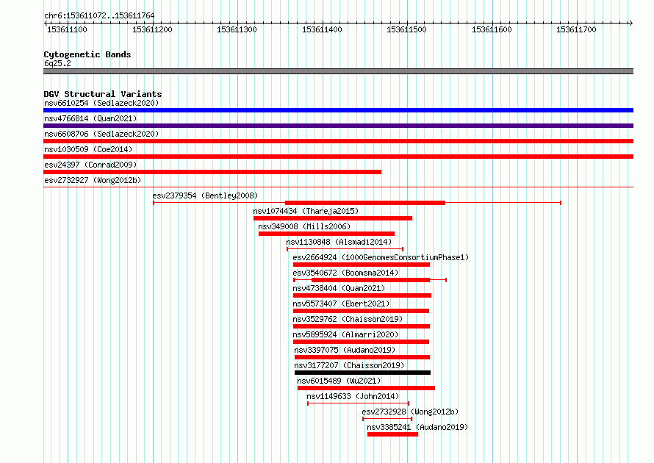Viewport: 654px width, 463px height.
Task: Open the nsv1074434 (Thareja2015) label
Action: 306,211
